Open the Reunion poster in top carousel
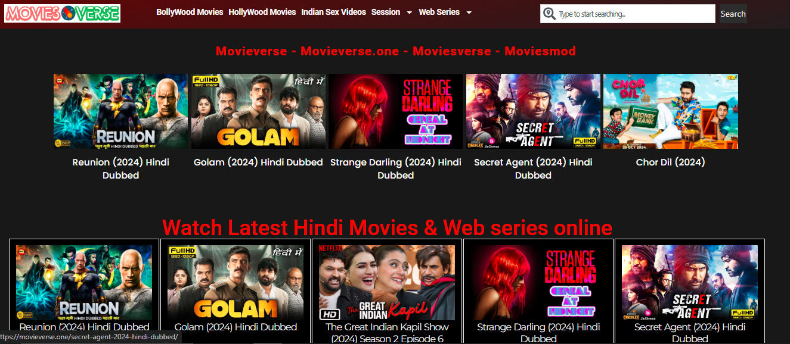Screen dimensions: 790x344 (120, 111)
